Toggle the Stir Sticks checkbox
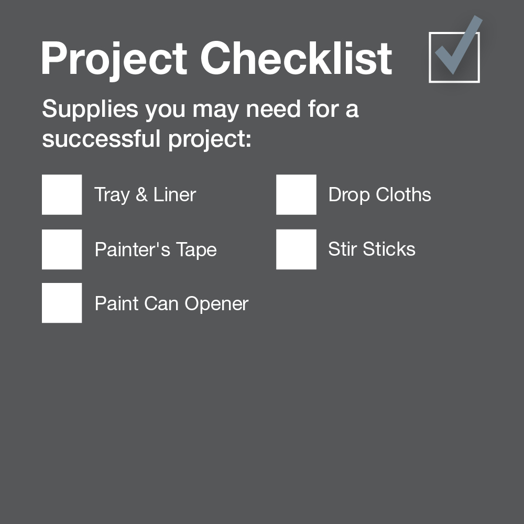Screen dimensions: 524x524 296,249
